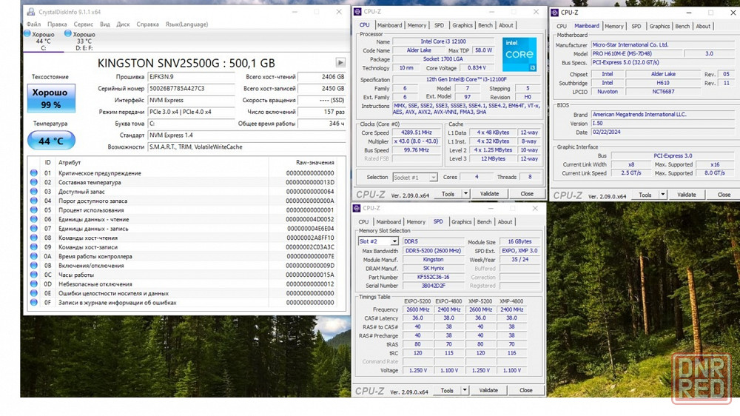The image size is (740, 416).
Task: Open About tab in CPU window
Action: (506, 25)
